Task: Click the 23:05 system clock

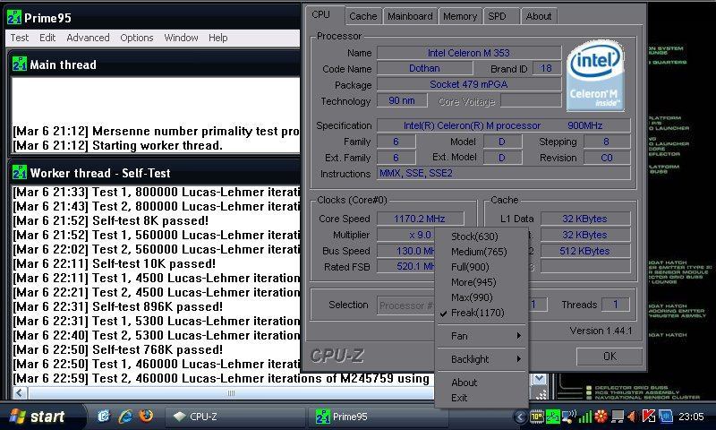Action: [691, 417]
